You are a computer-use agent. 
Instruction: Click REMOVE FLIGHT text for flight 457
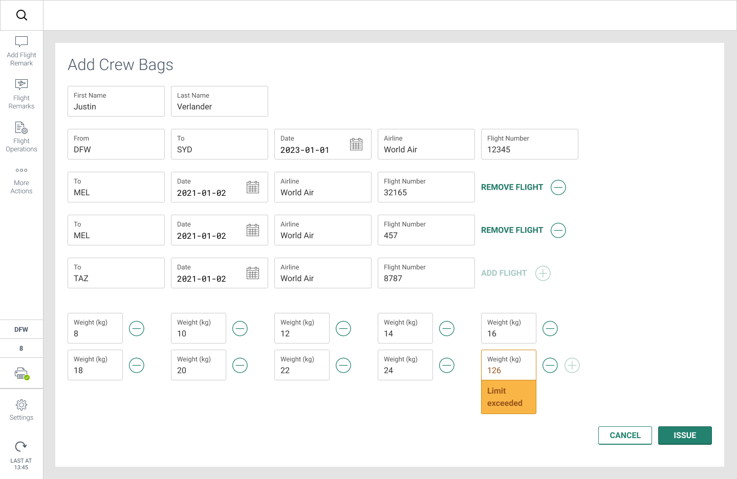pyautogui.click(x=512, y=230)
